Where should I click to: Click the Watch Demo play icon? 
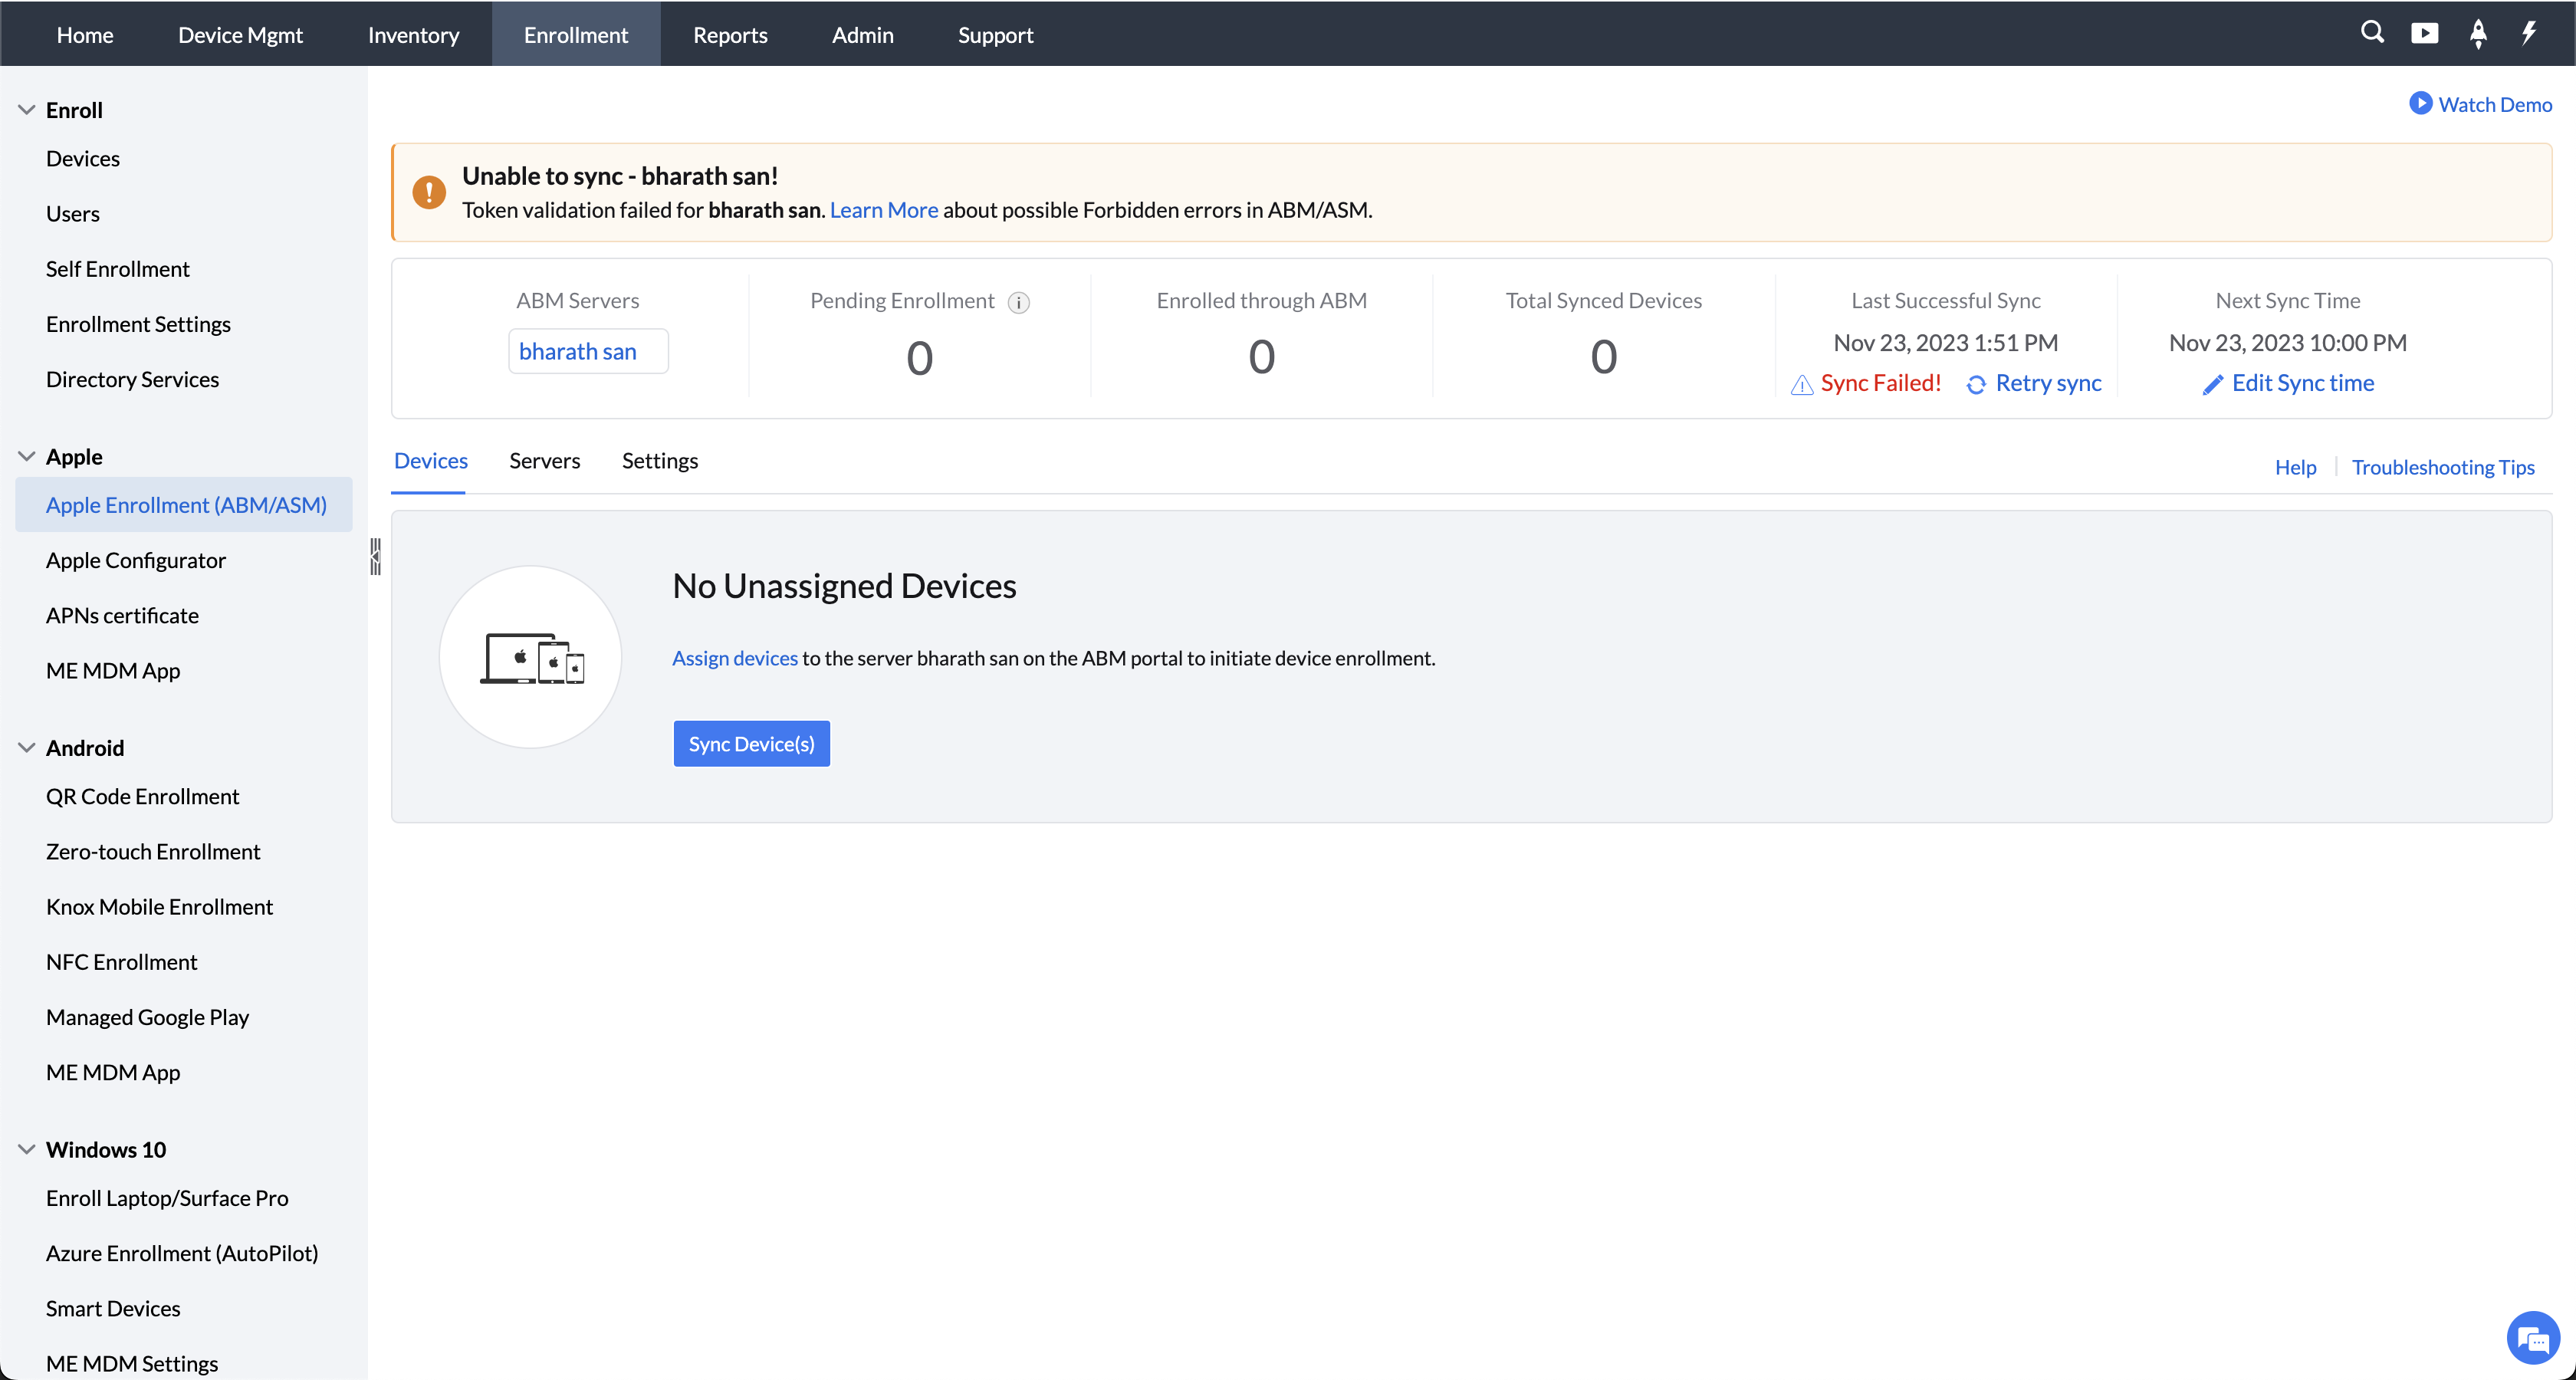coord(2420,104)
